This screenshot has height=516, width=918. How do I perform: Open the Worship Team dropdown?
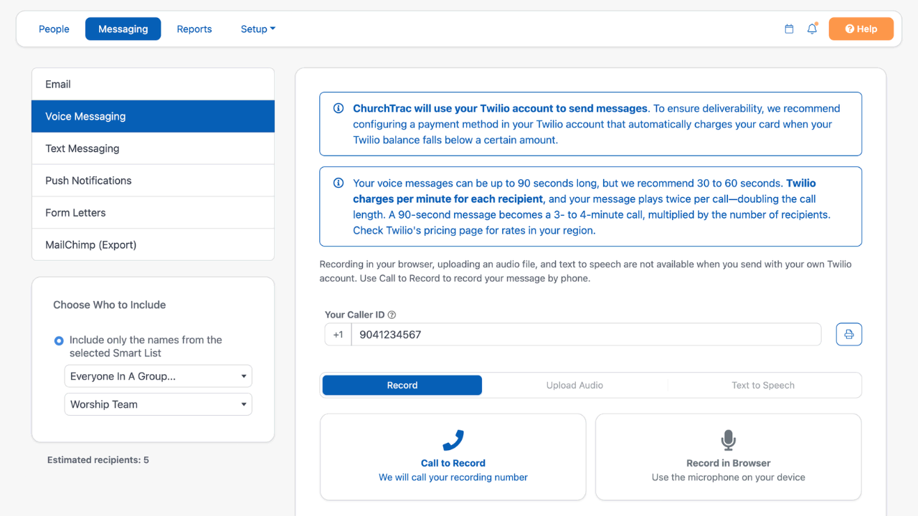(x=158, y=404)
